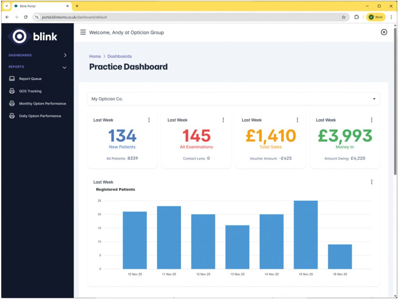
Task: Open the New Patients card options menu
Action: (x=149, y=120)
